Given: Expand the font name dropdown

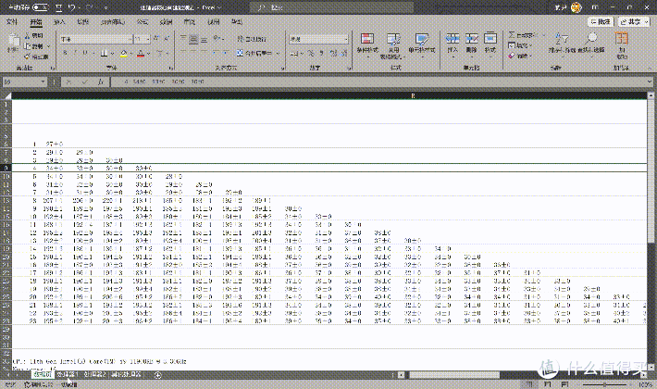Looking at the screenshot, I should pos(130,40).
